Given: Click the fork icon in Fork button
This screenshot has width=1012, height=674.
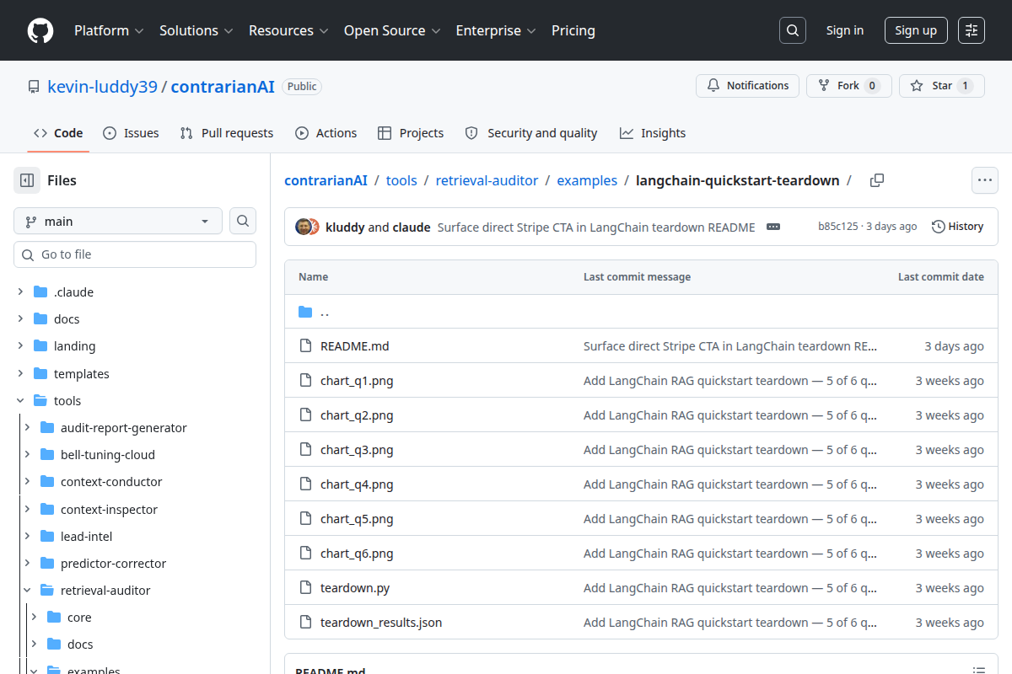Looking at the screenshot, I should point(824,86).
